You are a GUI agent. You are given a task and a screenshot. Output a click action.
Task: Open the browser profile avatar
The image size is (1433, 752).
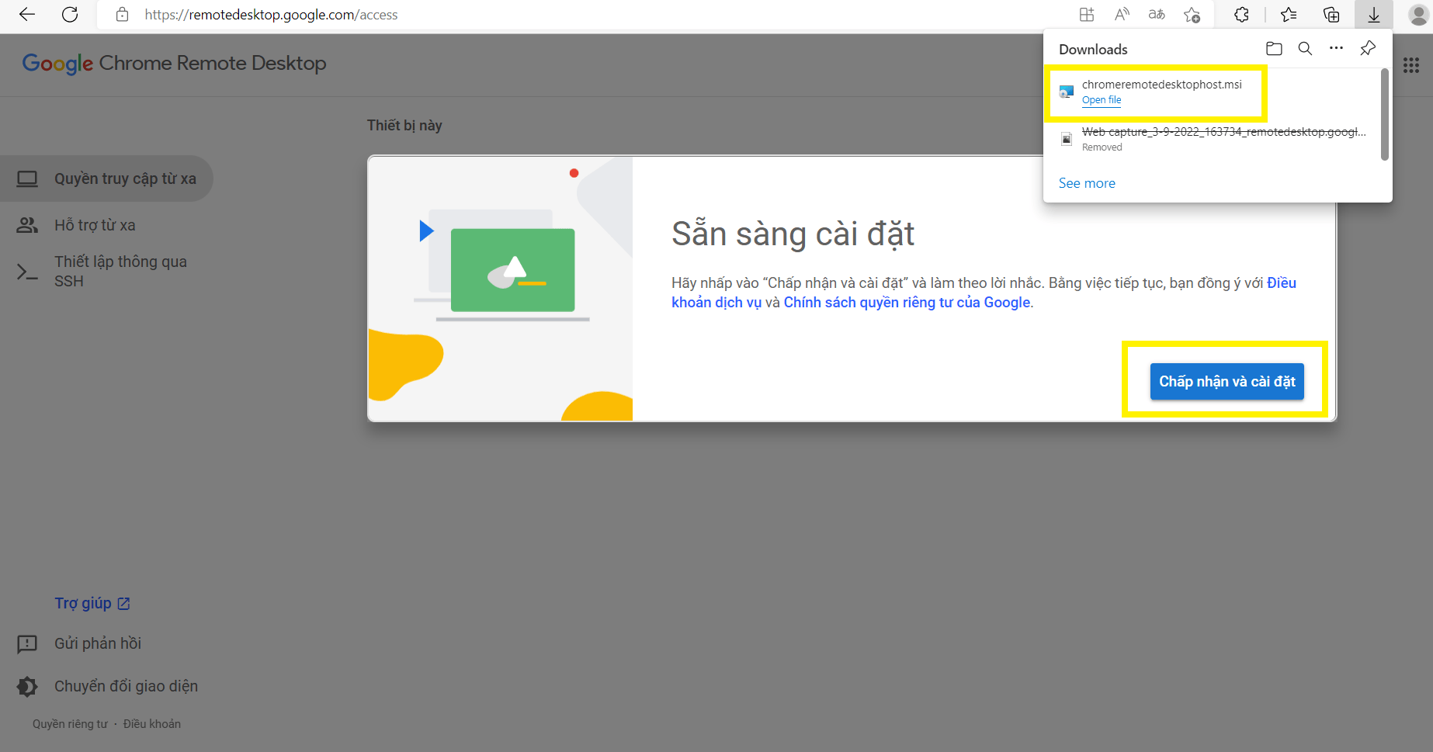point(1418,15)
